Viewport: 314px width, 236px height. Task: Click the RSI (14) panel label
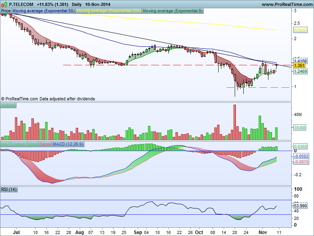[9, 189]
